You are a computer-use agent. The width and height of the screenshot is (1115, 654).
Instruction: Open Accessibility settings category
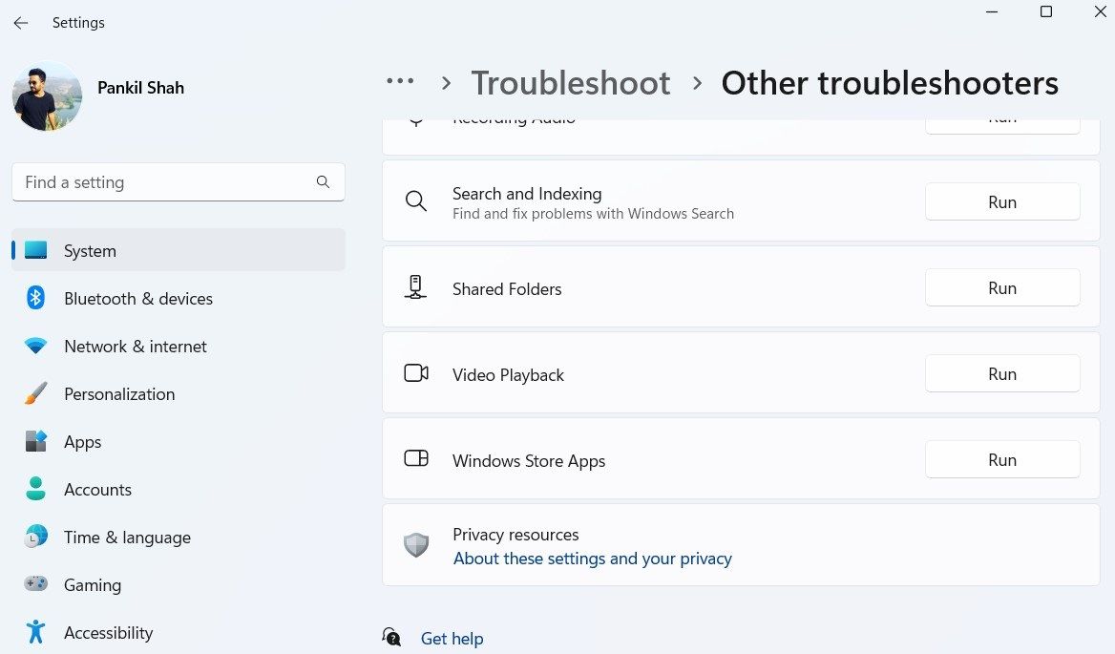[179, 632]
